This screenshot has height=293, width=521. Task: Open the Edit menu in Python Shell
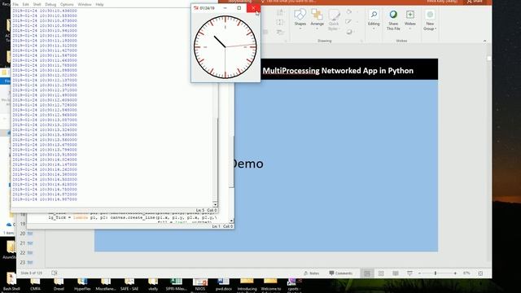[x=25, y=4]
